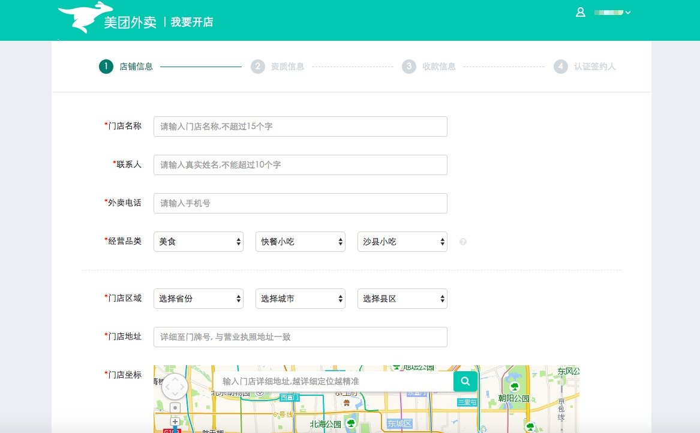Open the help tooltip beside 经营品类
This screenshot has width=700, height=433.
point(462,241)
